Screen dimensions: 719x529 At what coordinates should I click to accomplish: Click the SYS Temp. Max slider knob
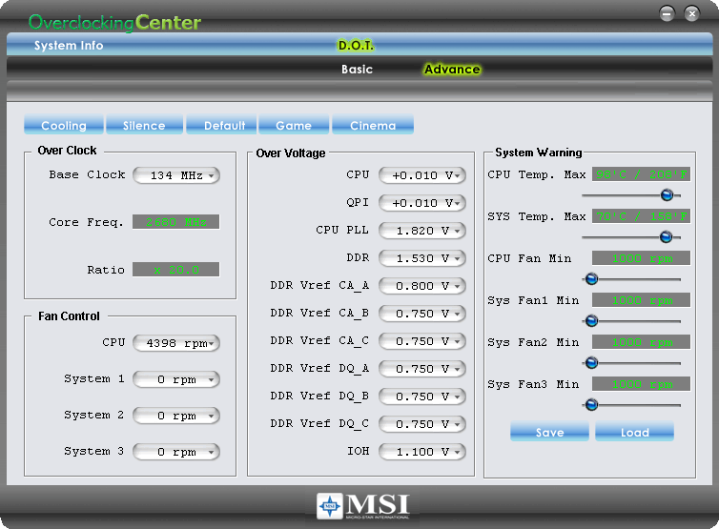667,237
